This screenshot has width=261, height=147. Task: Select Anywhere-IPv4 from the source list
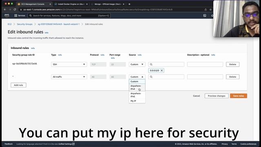[137, 87]
